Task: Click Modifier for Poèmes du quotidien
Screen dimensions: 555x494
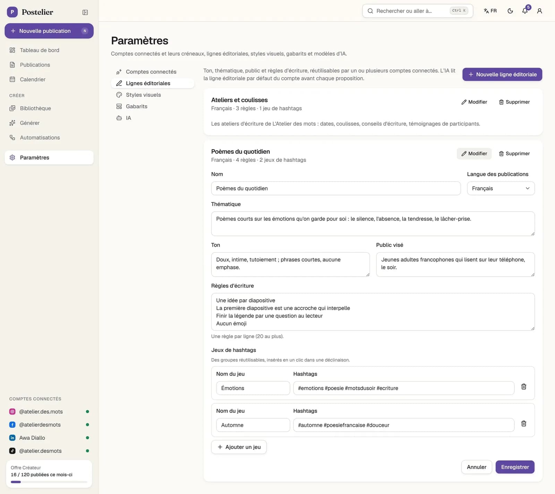Action: 474,153
